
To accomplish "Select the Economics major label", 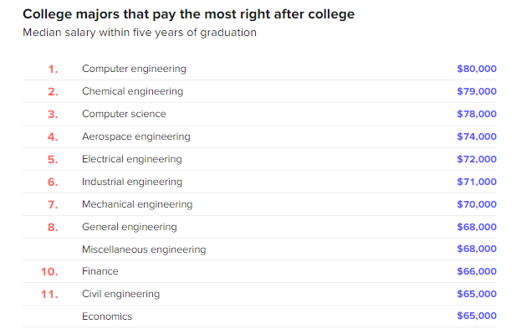I will pos(107,316).
